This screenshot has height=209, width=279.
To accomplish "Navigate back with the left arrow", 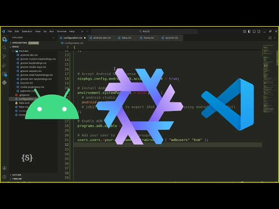I will click(82, 31).
